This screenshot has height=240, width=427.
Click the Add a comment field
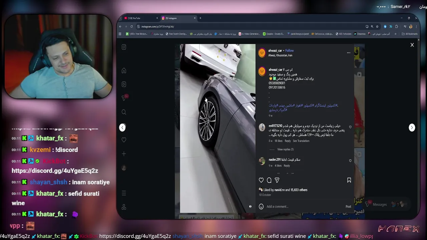point(304,206)
